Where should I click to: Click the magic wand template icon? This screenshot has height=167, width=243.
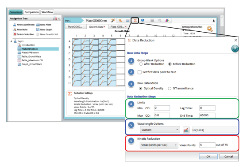pos(113,21)
